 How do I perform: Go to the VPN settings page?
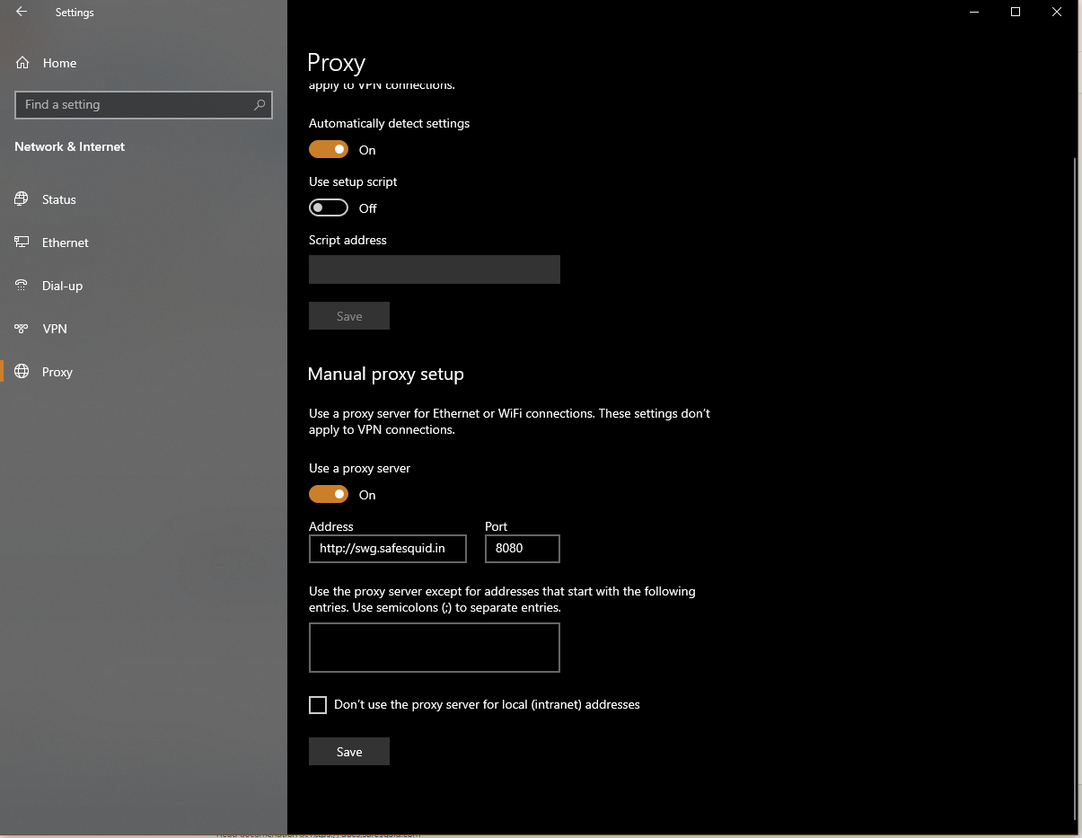[55, 329]
